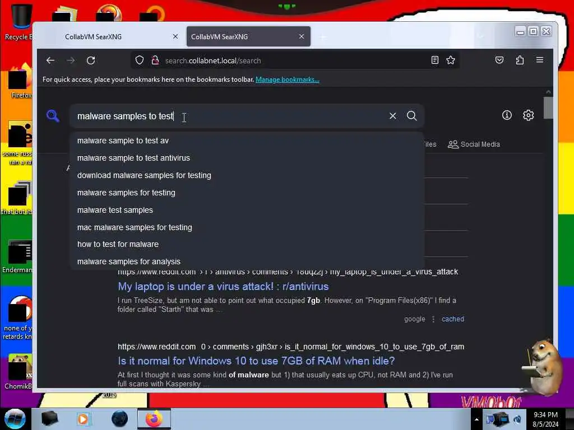This screenshot has width=574, height=430.
Task: Click the Manage bookmarks link
Action: tap(288, 80)
